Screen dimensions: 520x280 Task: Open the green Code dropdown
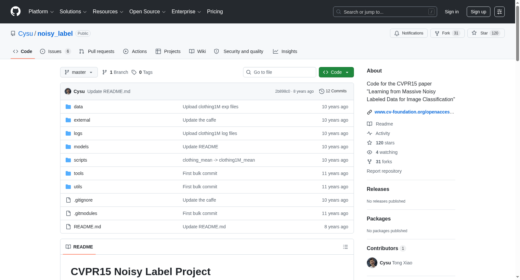click(336, 72)
